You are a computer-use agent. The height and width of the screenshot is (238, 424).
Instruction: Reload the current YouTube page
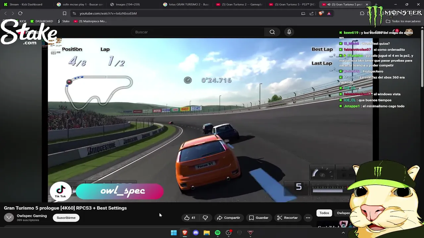(20, 13)
